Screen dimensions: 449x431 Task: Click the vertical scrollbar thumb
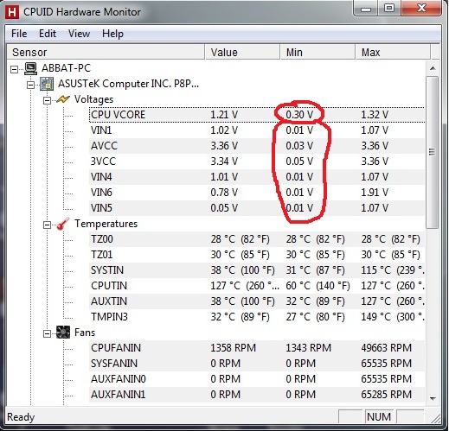(432, 152)
